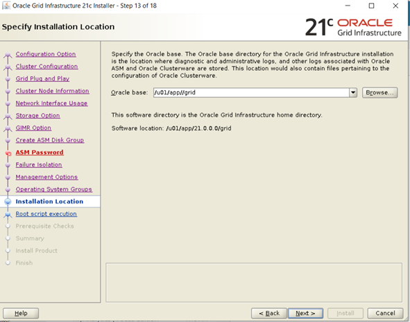Click the Java installer icon in title bar
The image size is (410, 322).
tap(6, 6)
